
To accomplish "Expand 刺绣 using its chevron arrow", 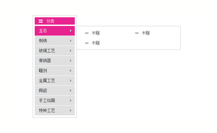I will [70, 41].
